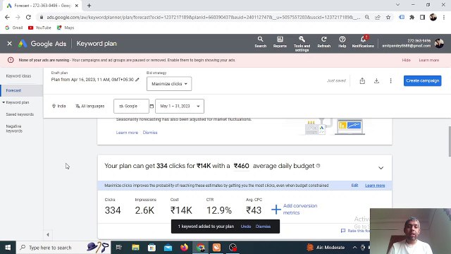451x254 pixels.
Task: Click the calendar icon beside date range
Action: (x=152, y=106)
